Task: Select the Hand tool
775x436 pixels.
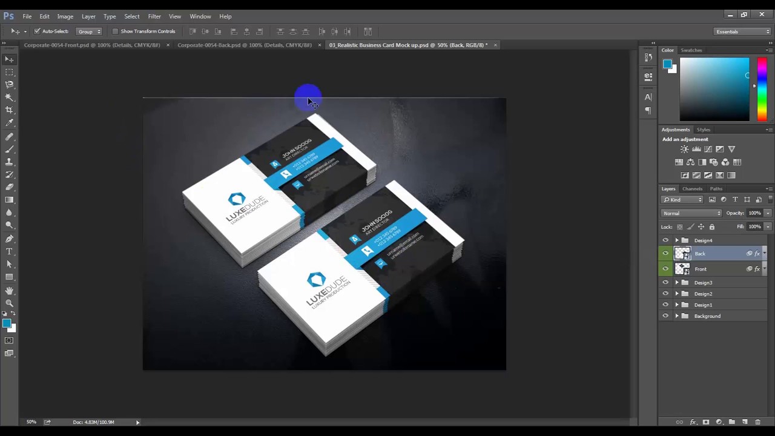Action: coord(9,291)
